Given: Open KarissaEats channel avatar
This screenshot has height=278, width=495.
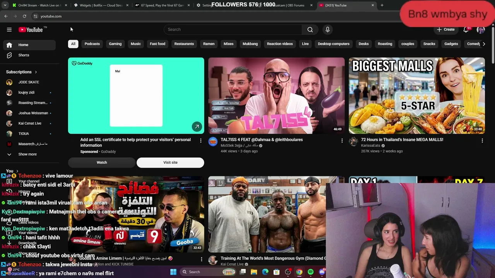Looking at the screenshot, I should tap(353, 142).
